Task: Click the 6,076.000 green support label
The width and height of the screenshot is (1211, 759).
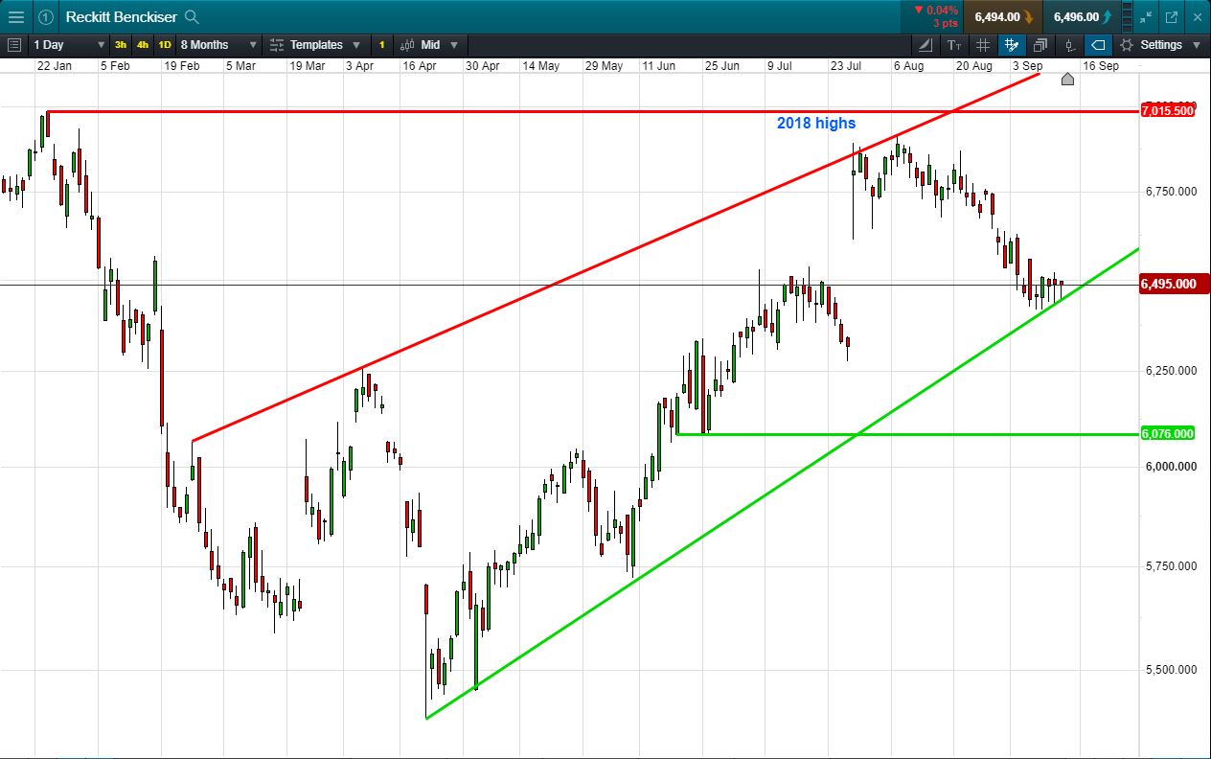Action: [x=1168, y=433]
